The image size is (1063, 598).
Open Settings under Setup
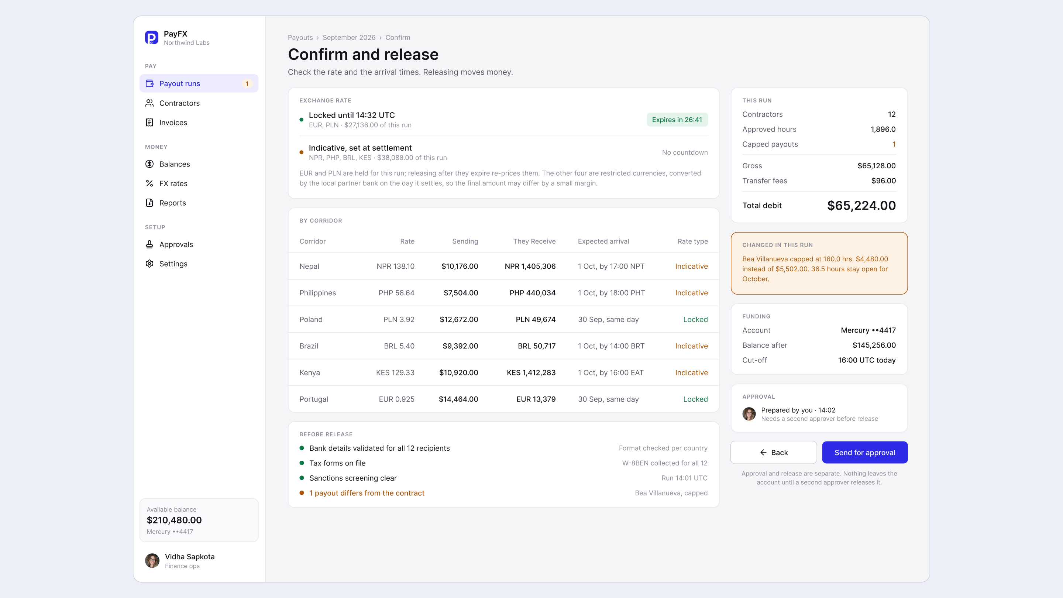pos(199,264)
